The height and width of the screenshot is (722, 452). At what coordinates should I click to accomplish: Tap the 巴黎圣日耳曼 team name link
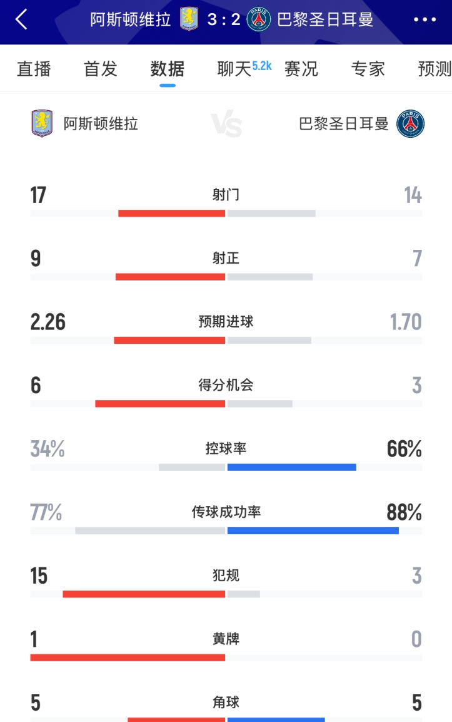click(344, 123)
